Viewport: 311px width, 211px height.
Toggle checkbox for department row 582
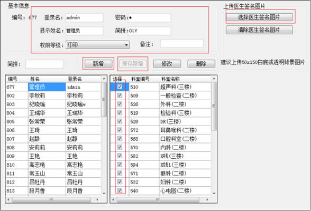(120, 156)
